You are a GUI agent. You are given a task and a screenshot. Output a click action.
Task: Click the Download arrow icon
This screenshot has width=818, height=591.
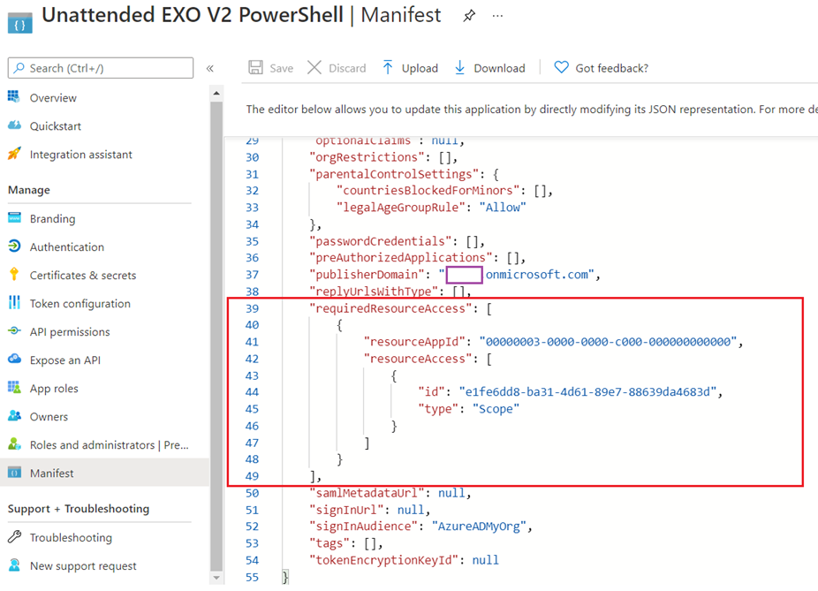[x=459, y=67]
